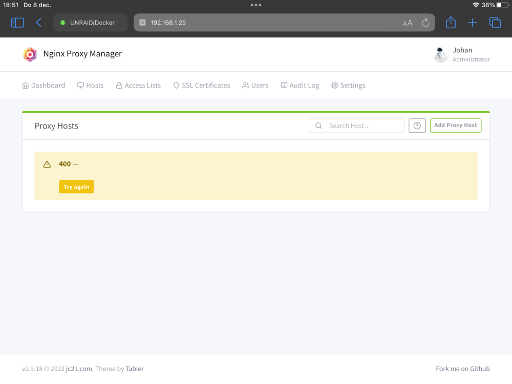Open the Fork me on Github link
The image size is (512, 384).
463,369
